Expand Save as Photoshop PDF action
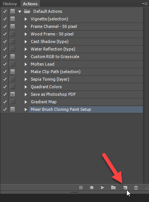149x202 pixels. (x=26, y=95)
